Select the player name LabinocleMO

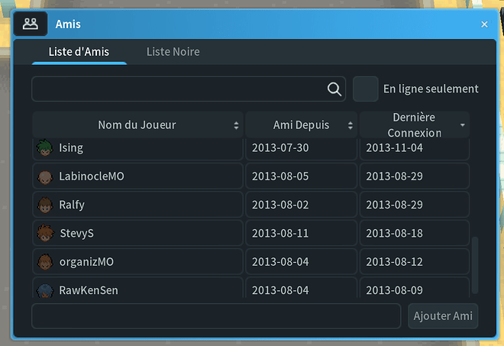click(92, 176)
